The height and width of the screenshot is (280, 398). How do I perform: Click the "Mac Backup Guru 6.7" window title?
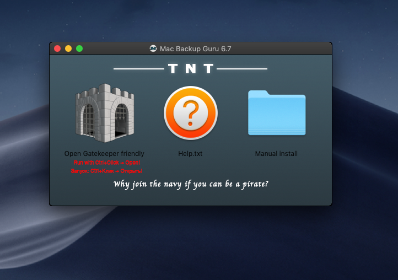pyautogui.click(x=196, y=49)
